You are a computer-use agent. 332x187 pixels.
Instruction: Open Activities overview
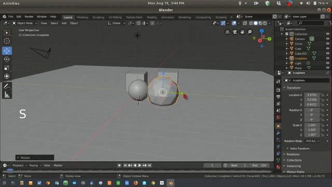[x=11, y=4]
